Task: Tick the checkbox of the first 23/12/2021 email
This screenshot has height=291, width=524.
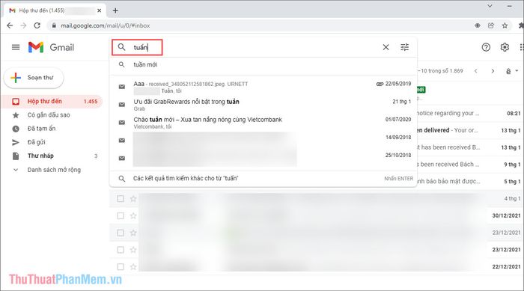Action: click(x=121, y=233)
